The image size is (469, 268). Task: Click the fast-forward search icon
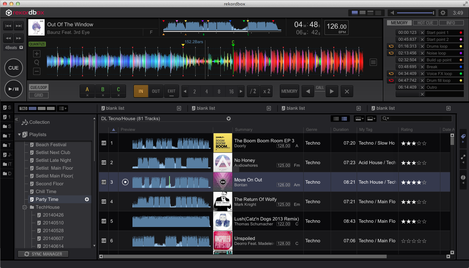pos(19,38)
